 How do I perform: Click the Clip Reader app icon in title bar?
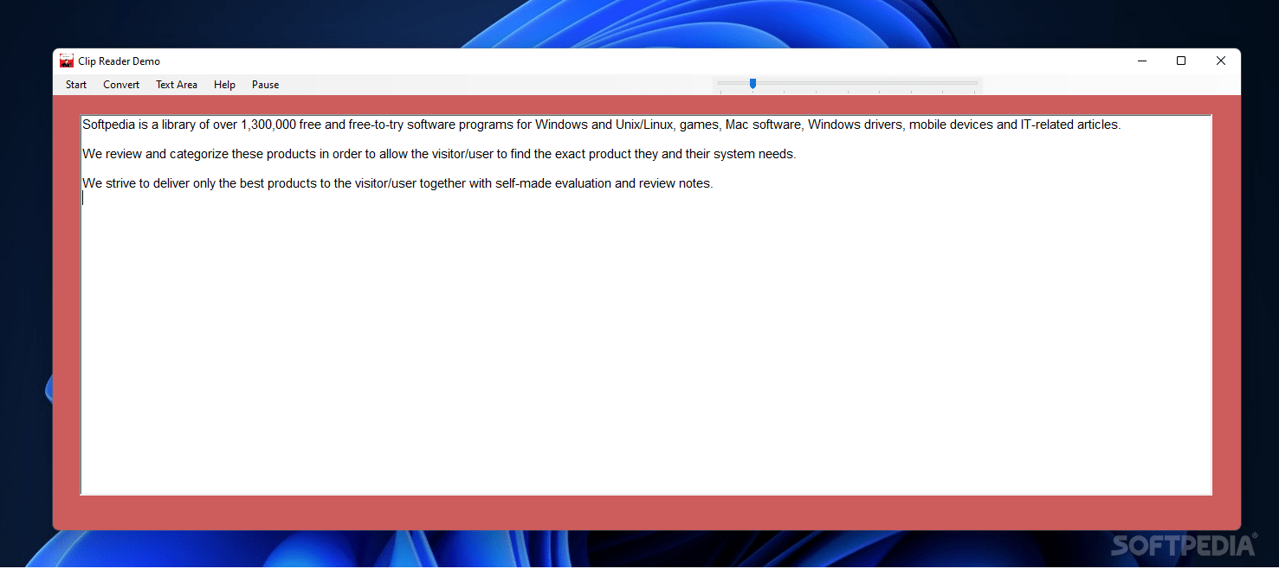[x=67, y=61]
